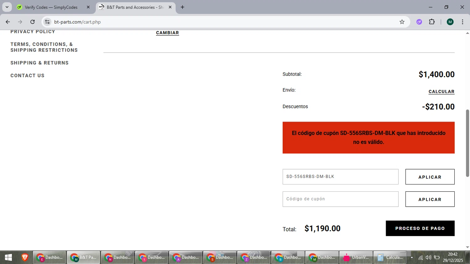Click the Subtotal: label

tap(292, 74)
